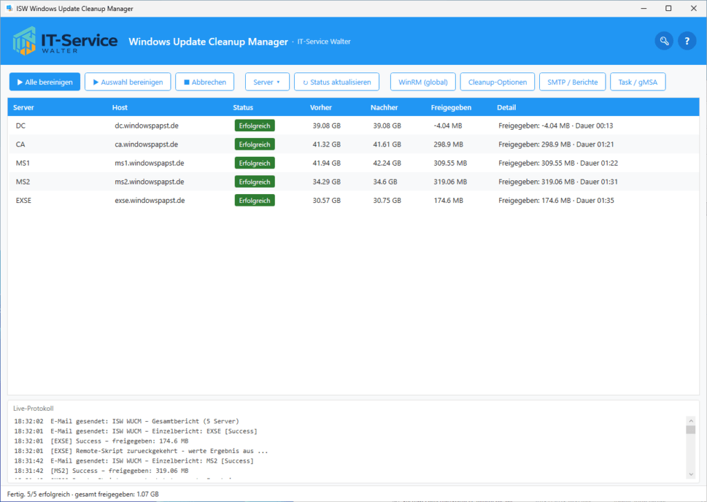Click the 309.55 MB freed value

450,163
